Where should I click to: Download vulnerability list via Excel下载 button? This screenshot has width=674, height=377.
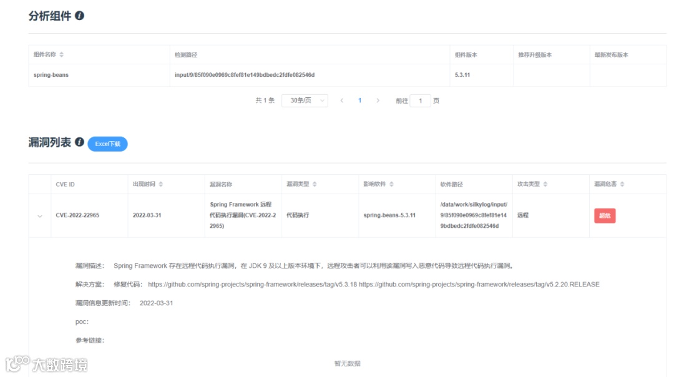point(107,144)
